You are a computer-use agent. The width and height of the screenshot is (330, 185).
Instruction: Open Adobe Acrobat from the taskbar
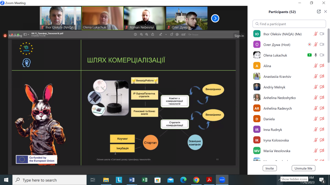point(209,180)
